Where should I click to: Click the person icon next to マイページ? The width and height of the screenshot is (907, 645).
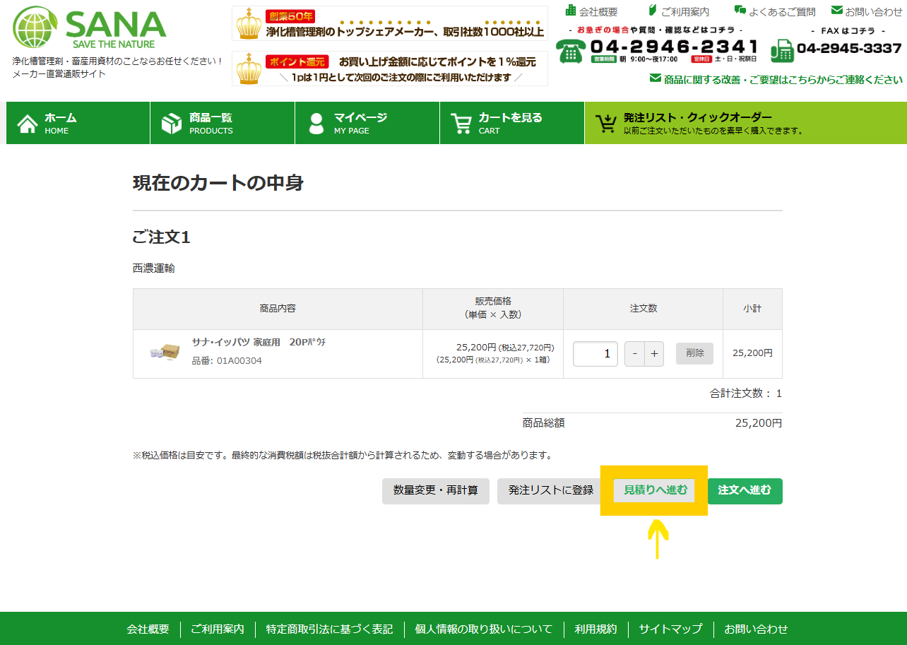[x=316, y=124]
